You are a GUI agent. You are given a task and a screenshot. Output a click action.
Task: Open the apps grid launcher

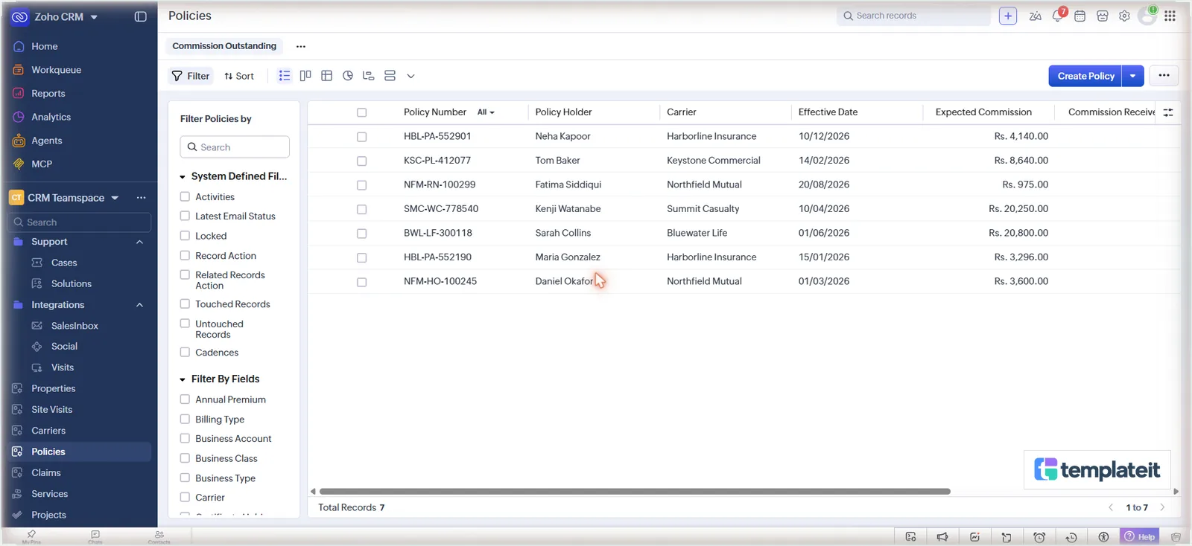click(x=1170, y=16)
